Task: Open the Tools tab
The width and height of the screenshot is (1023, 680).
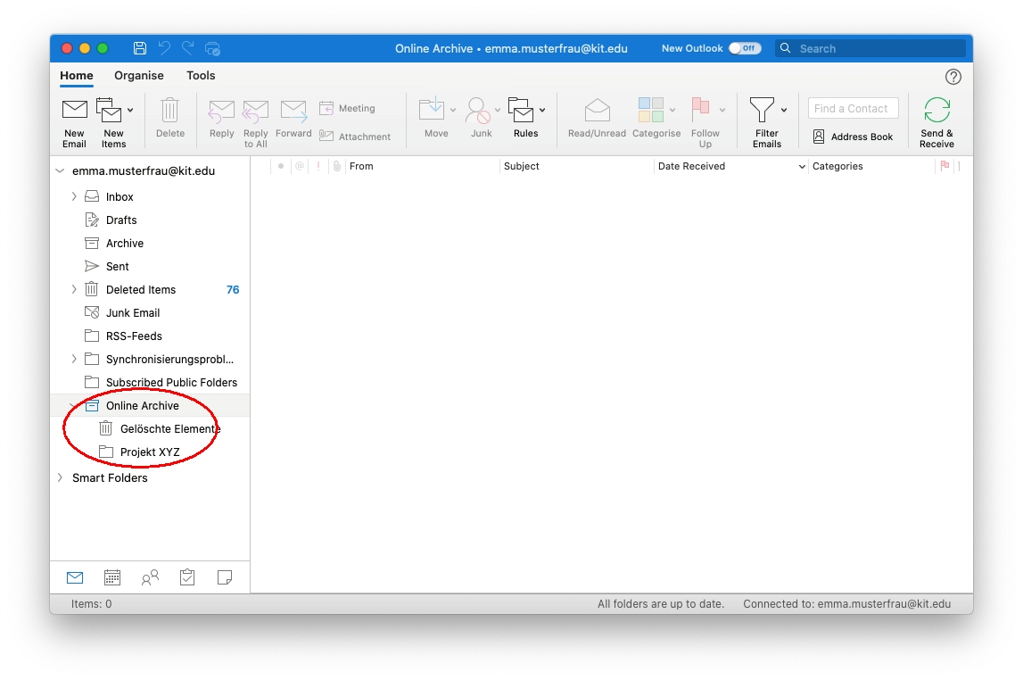Action: pyautogui.click(x=201, y=76)
